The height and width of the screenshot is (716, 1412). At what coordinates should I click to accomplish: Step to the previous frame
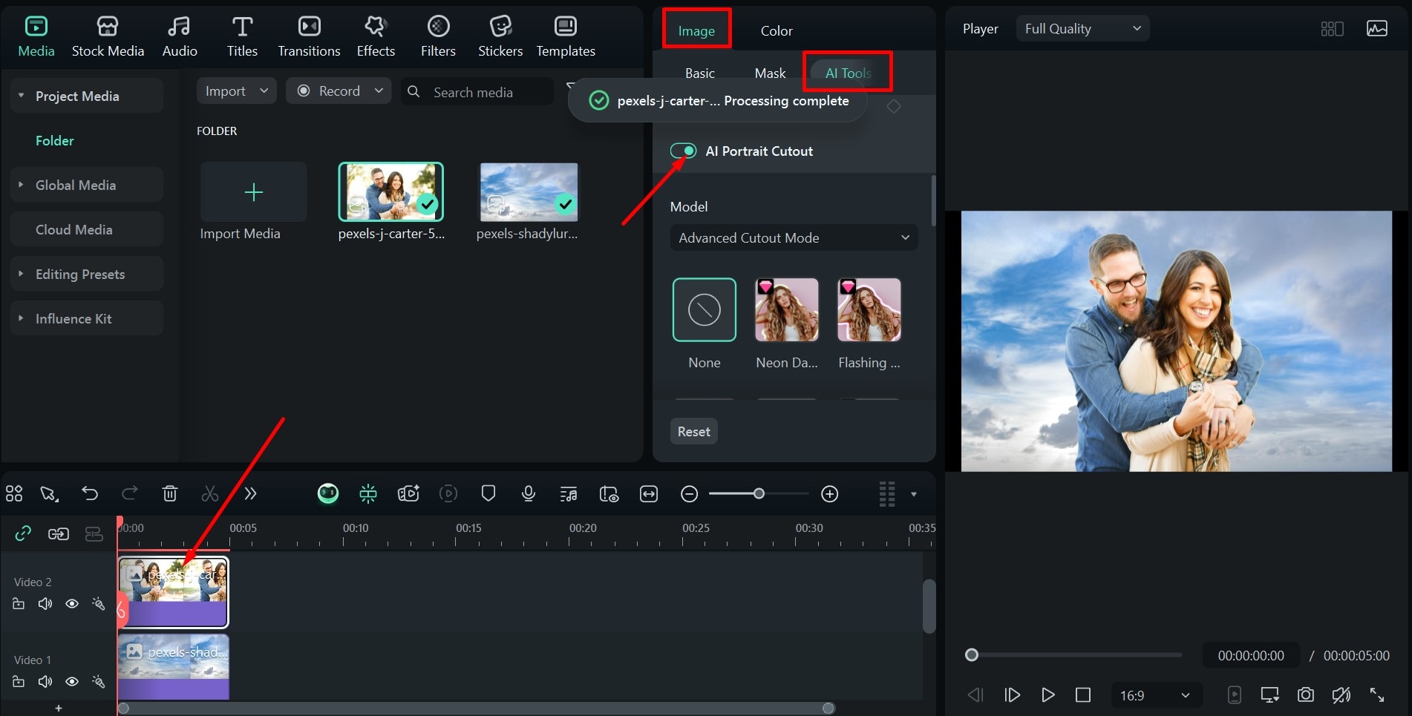click(975, 695)
